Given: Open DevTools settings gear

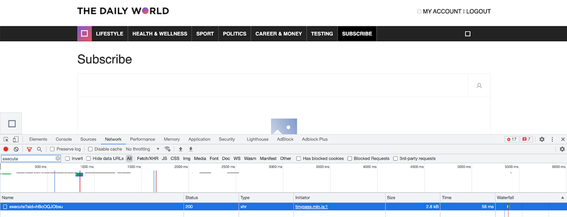Looking at the screenshot, I should pos(542,139).
